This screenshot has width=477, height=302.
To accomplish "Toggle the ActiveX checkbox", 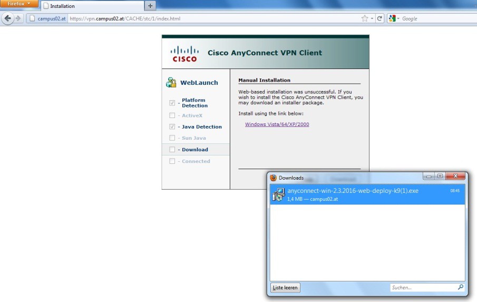I will click(x=172, y=115).
